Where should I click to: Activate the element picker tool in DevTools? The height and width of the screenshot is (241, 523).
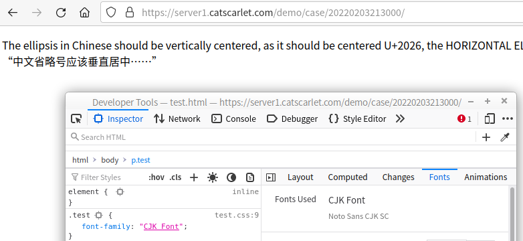pyautogui.click(x=76, y=119)
